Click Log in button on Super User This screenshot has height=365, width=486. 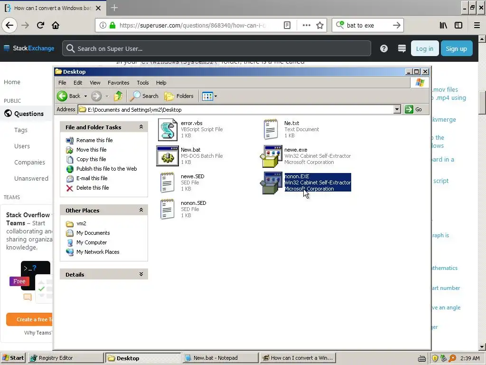425,48
